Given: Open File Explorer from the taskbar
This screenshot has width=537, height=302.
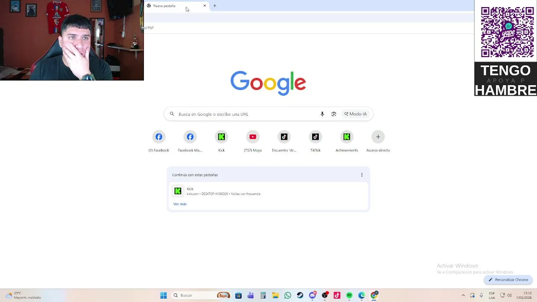Looking at the screenshot, I should tap(275, 295).
